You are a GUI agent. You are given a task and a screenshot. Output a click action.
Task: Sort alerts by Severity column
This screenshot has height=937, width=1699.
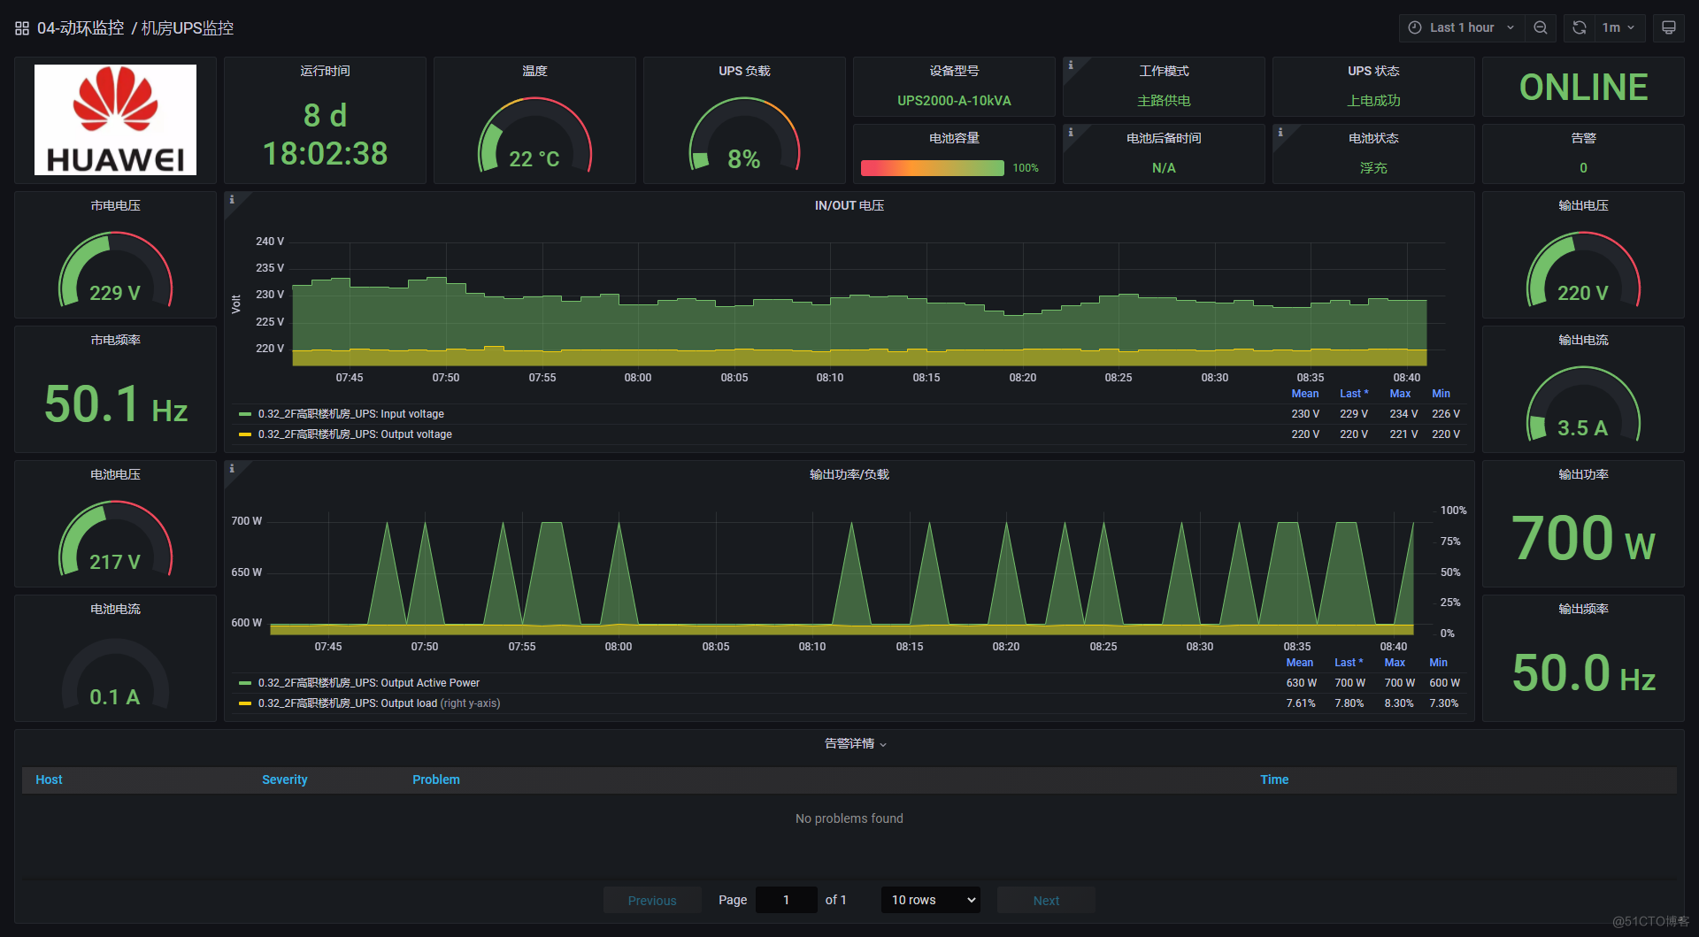pyautogui.click(x=284, y=780)
